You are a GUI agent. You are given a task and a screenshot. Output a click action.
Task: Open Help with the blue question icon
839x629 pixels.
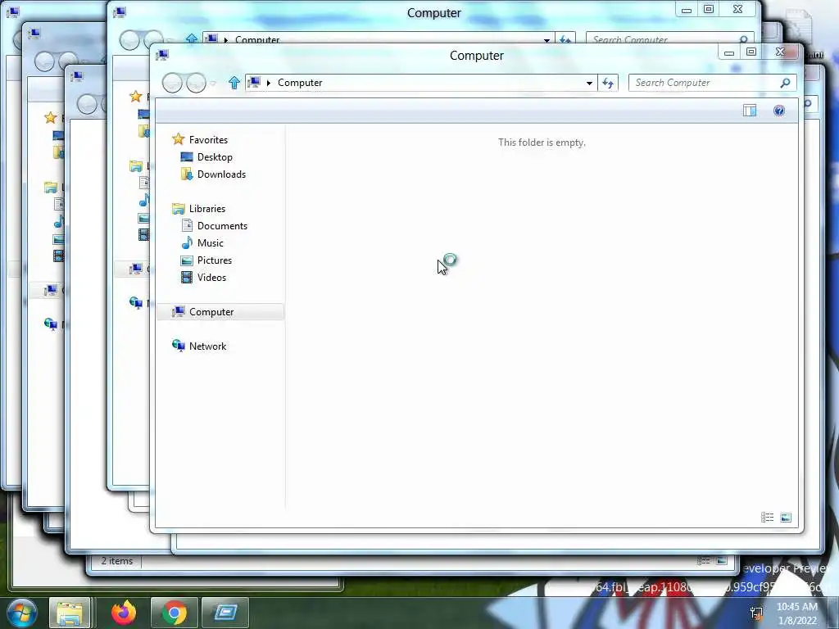tap(779, 111)
